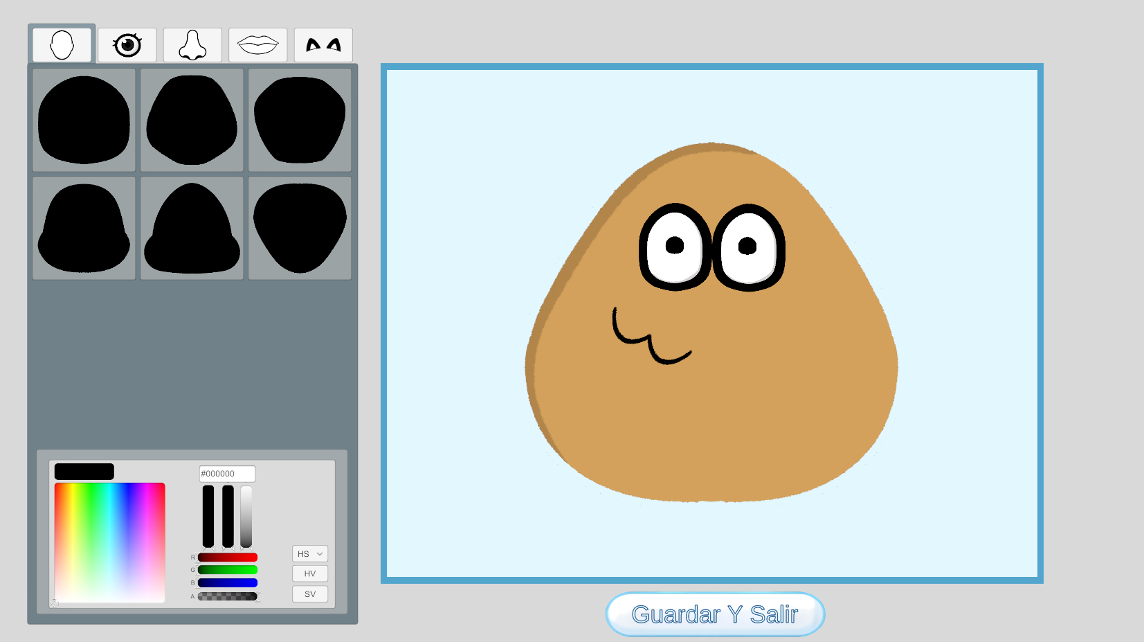This screenshot has height=642, width=1144.
Task: Adjust the white-to-black vertical brightness slider
Action: tap(246, 517)
